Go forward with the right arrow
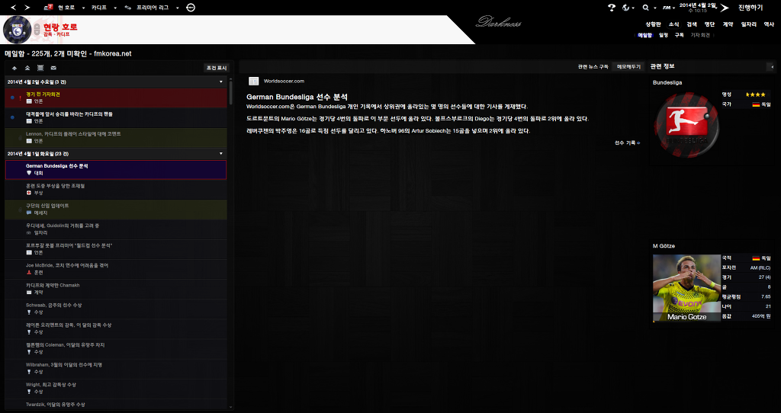Screen dimensions: 781x413 [27, 8]
